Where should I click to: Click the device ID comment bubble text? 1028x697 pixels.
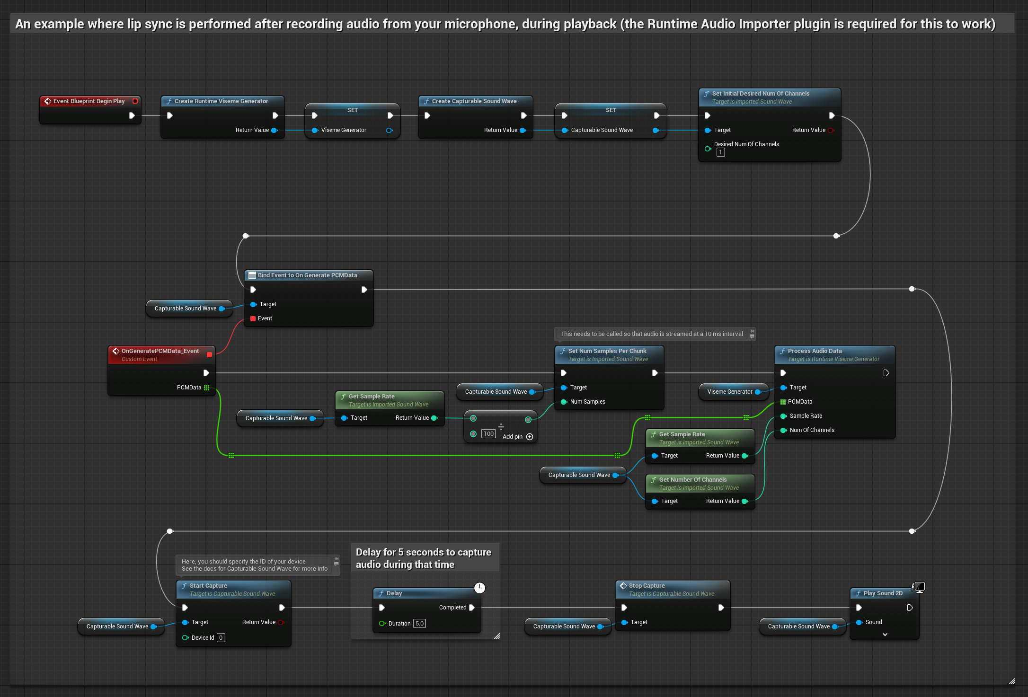[255, 565]
